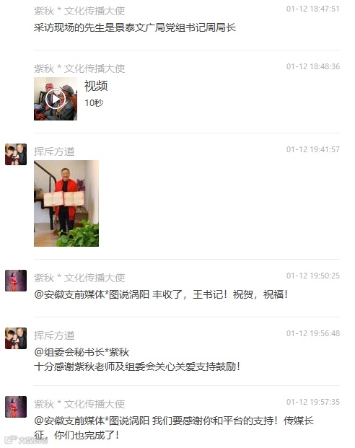Click the 紫秋 avatar at the 19:57:35 message

click(16, 407)
